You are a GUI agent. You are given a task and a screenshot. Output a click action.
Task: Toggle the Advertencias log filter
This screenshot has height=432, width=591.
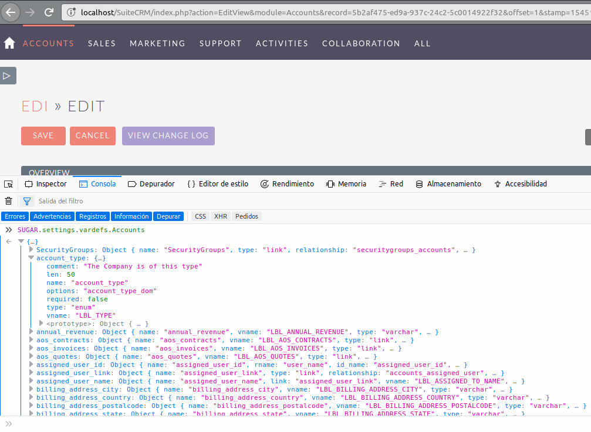tap(52, 216)
